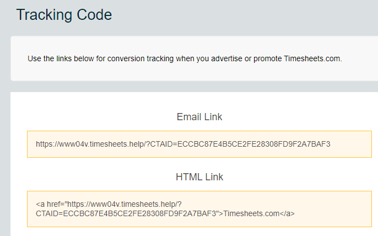Click the word 'Code' in the page title
Screen dimensions: 378x236
pos(94,15)
